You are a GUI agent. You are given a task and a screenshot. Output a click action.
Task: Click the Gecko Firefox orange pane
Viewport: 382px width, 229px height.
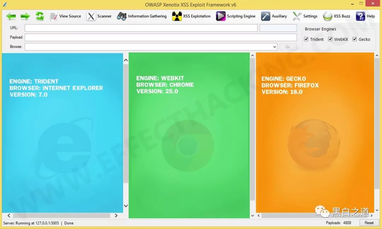coord(315,133)
